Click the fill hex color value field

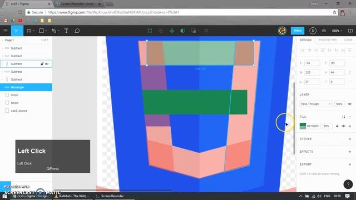coord(313,126)
